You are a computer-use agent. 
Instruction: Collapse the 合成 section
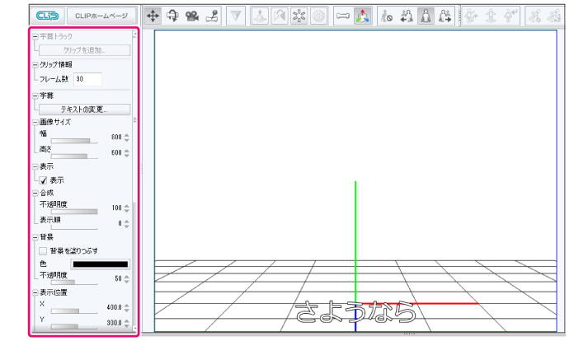(x=35, y=193)
